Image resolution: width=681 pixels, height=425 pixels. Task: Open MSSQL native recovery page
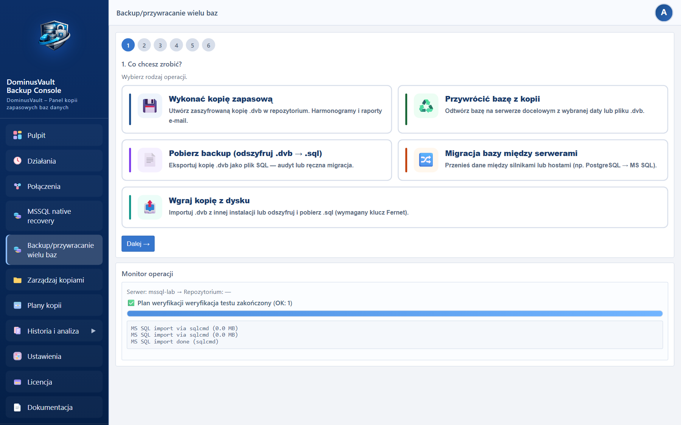pos(54,216)
